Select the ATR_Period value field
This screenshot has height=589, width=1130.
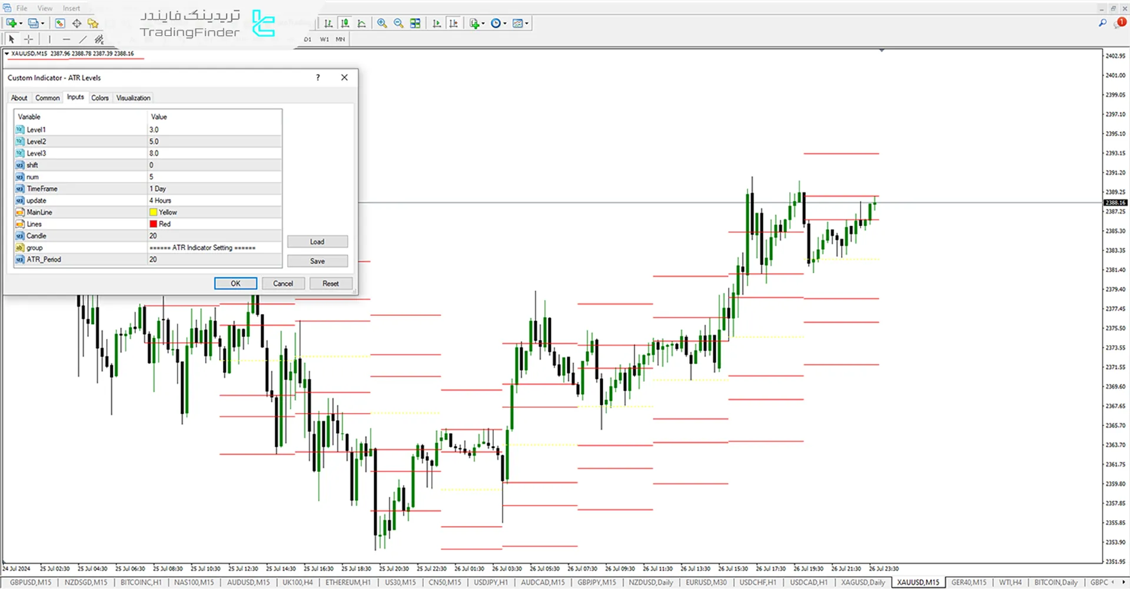(214, 259)
